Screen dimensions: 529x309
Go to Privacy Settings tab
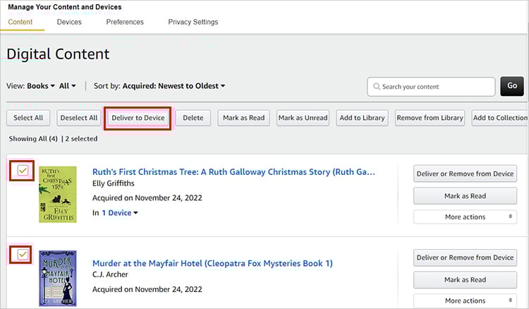point(193,22)
